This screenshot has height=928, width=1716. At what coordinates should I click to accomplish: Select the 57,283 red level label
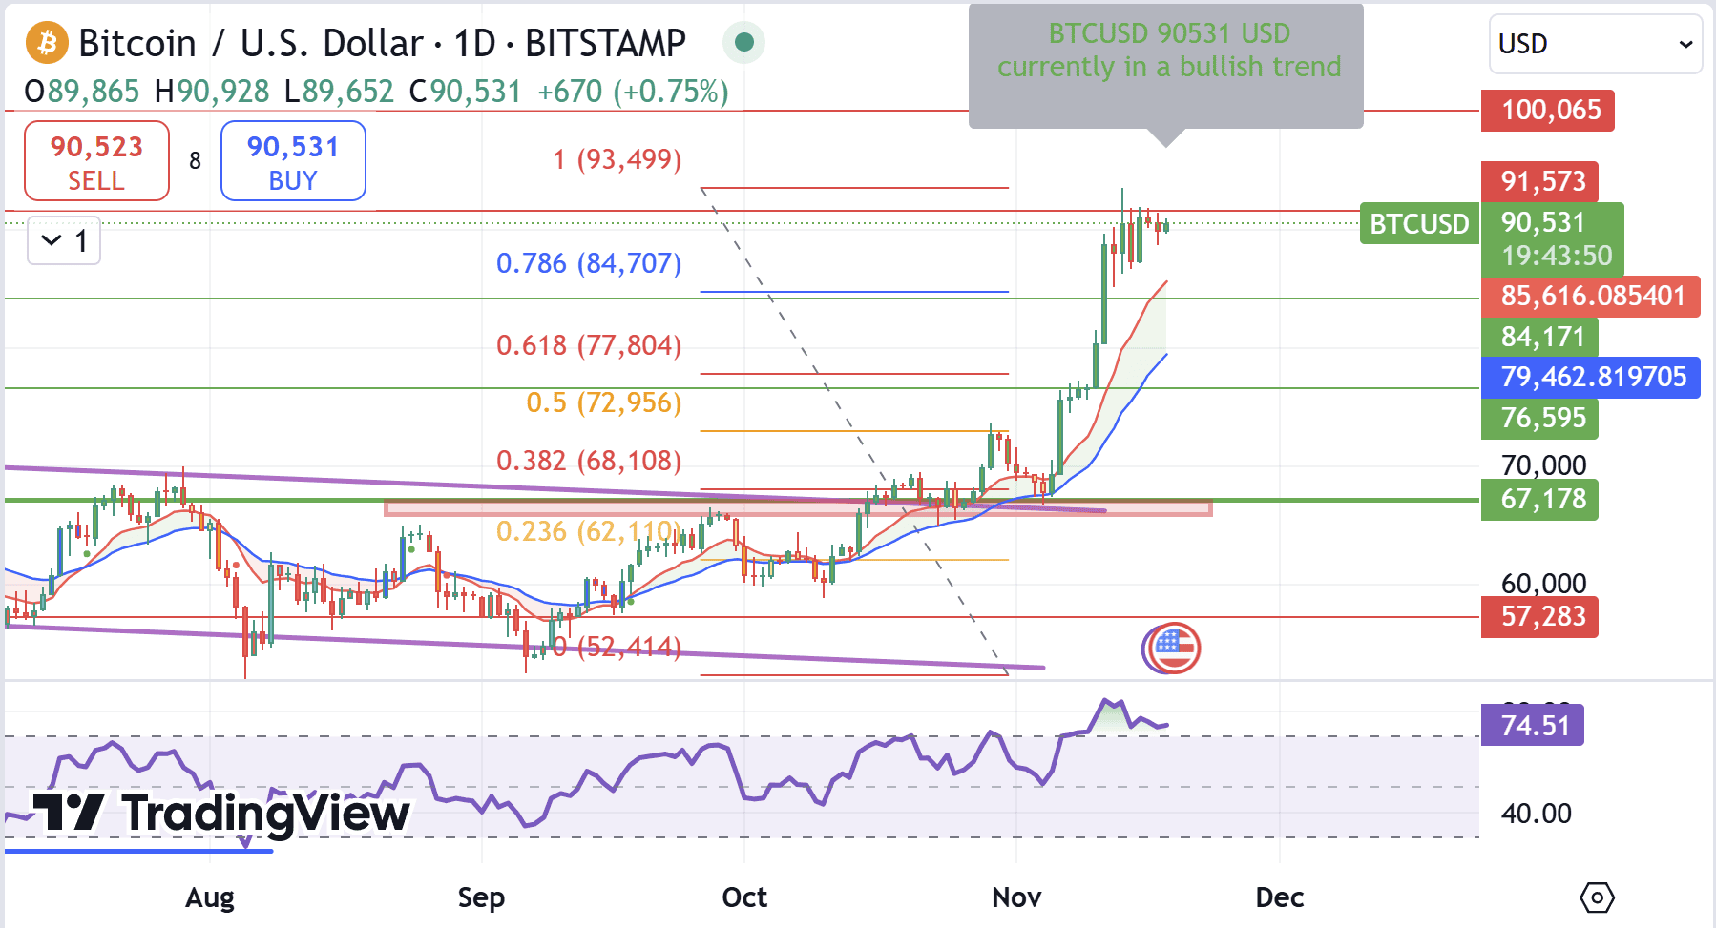coord(1539,617)
